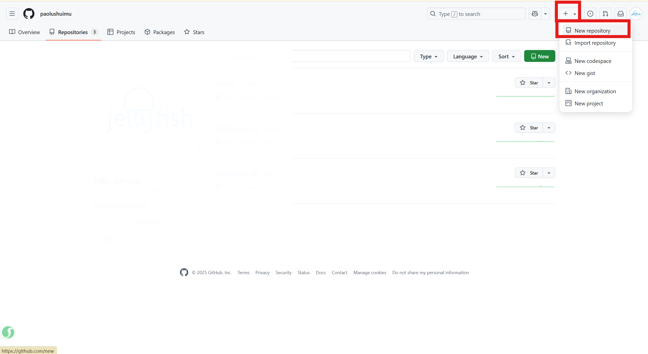Open the Security footer link
The height and width of the screenshot is (354, 648).
(283, 273)
